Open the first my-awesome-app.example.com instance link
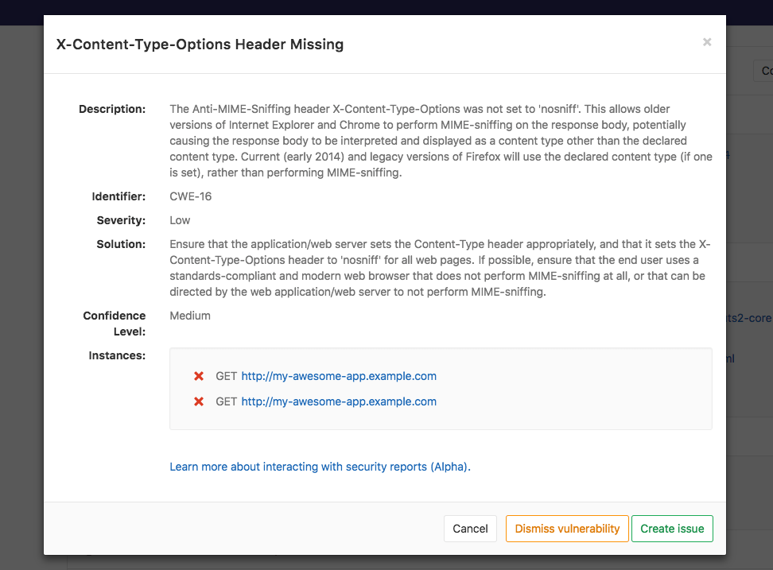The height and width of the screenshot is (570, 773). [337, 376]
